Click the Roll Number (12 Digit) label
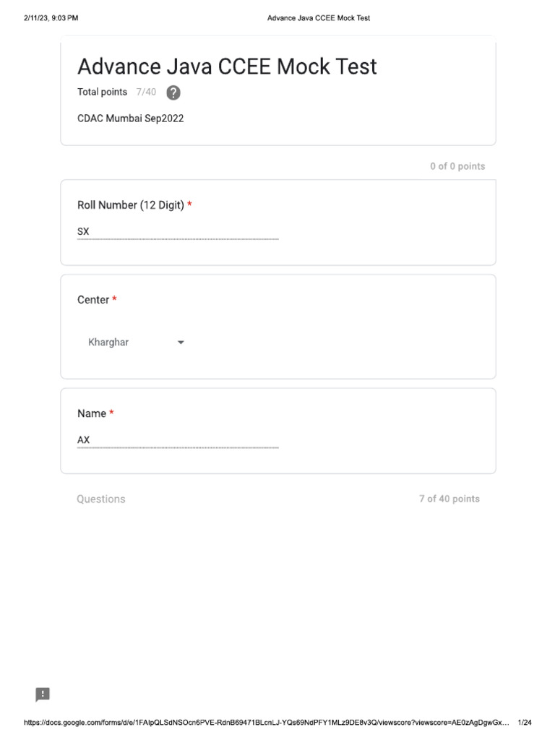Screen dimensions: 555x740 click(130, 205)
